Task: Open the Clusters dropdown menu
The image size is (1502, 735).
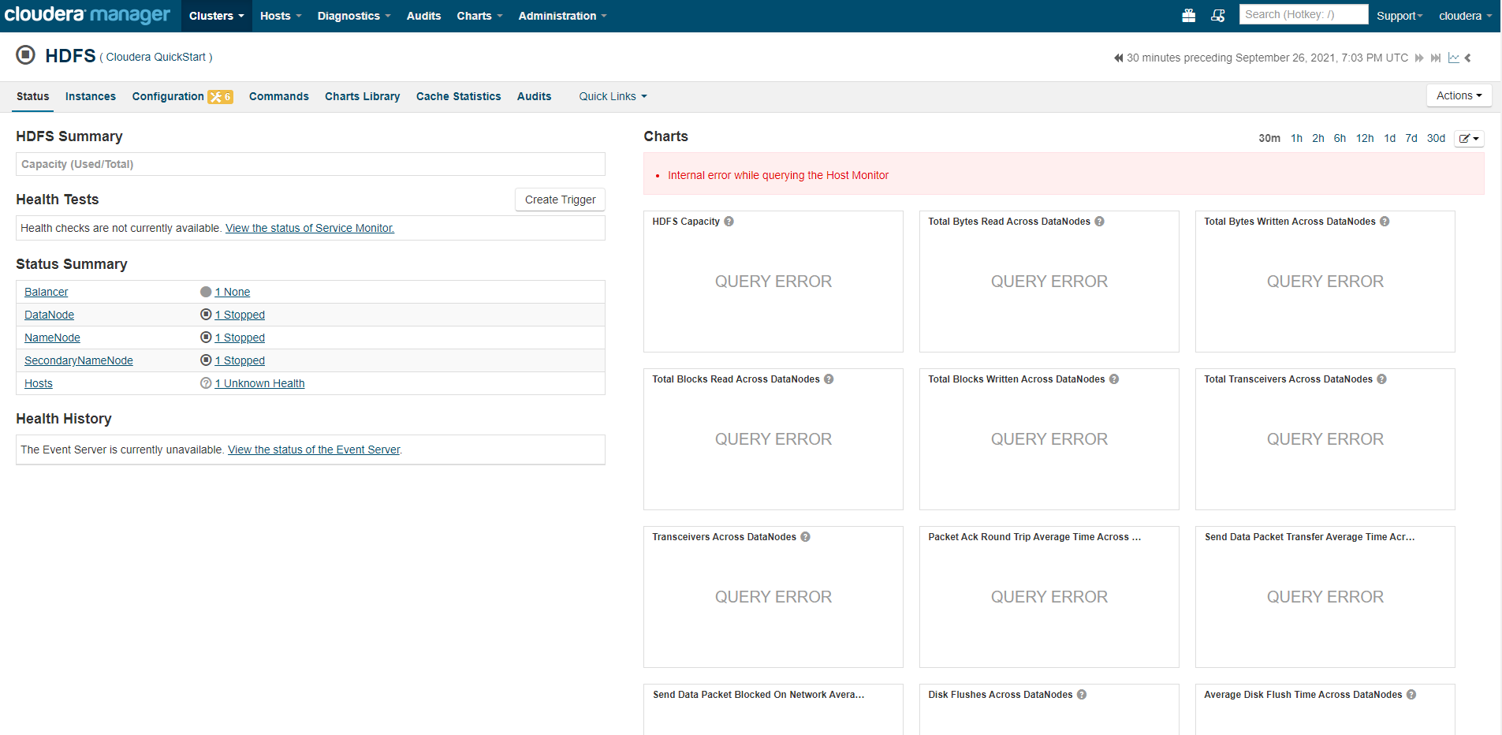Action: click(x=217, y=16)
